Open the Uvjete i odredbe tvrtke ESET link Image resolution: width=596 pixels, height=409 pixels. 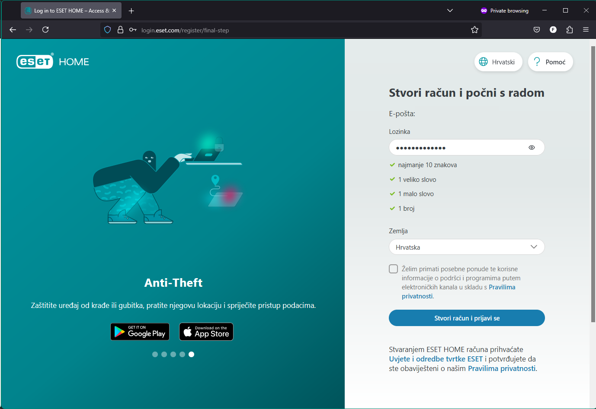pyautogui.click(x=436, y=359)
